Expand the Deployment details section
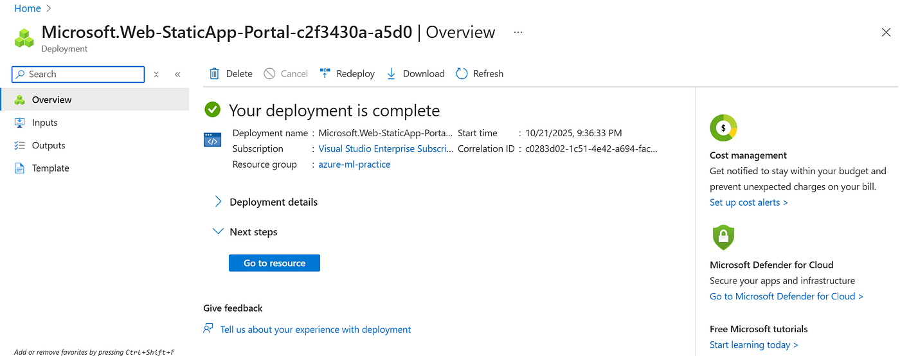Image resolution: width=900 pixels, height=356 pixels. click(x=265, y=202)
